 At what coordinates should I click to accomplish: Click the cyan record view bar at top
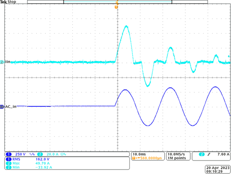(x=118, y=2)
